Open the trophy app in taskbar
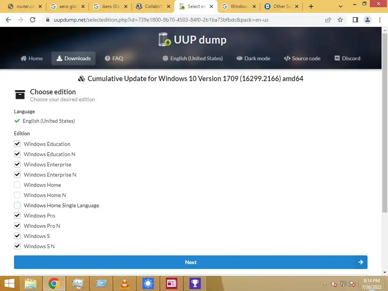Screen dimensions: 388x291 [195, 283]
